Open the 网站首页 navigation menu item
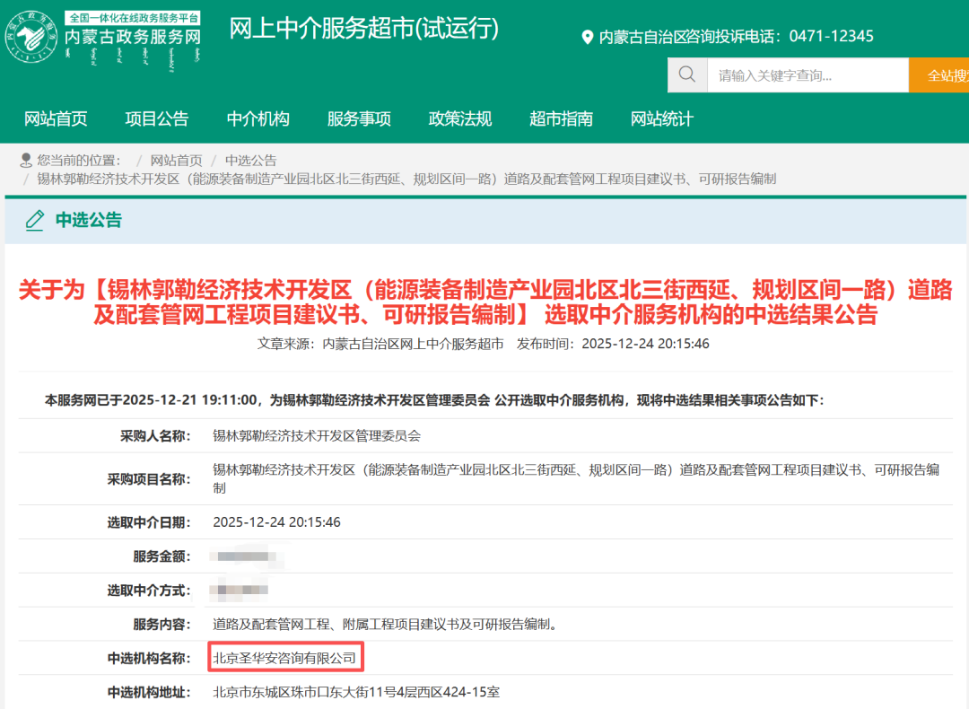Viewport: 969px width, 709px height. coord(56,118)
